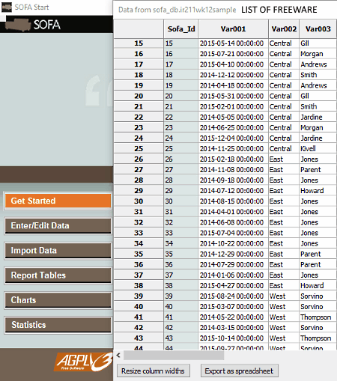Click cell '2015-02-18 00:00:00'

[233, 159]
